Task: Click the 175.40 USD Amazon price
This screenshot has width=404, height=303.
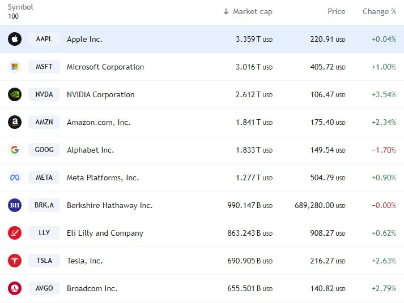Action: (x=328, y=122)
